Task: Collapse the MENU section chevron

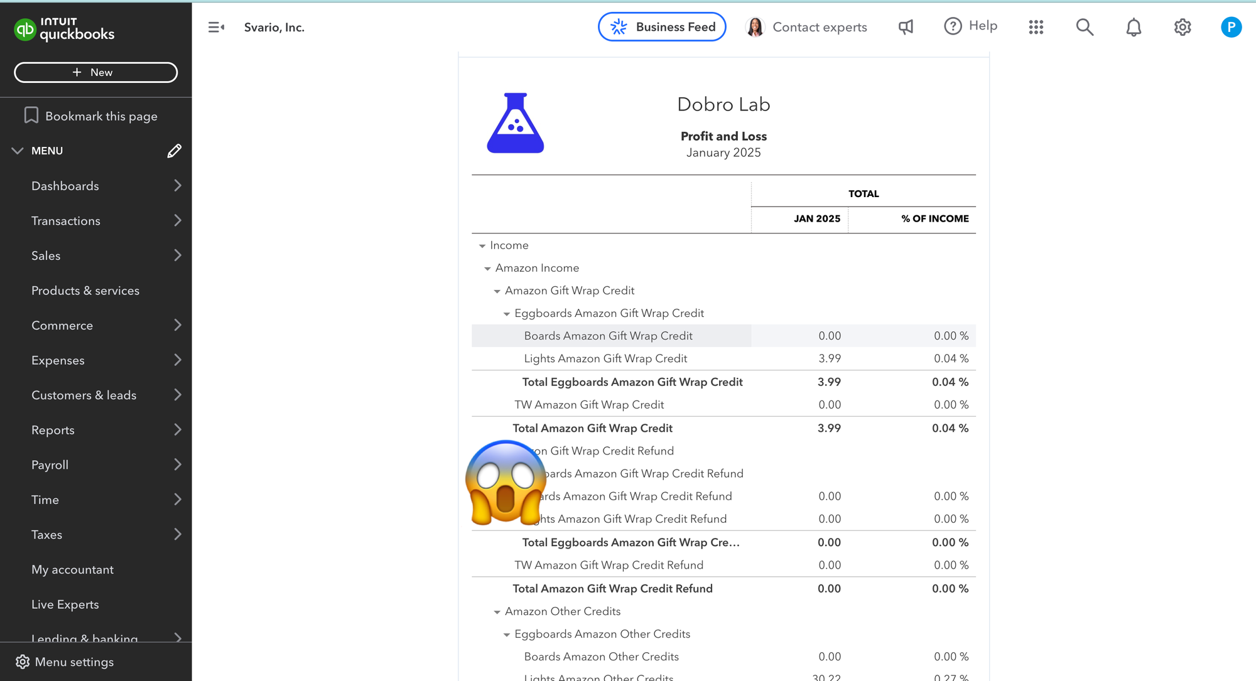Action: (x=18, y=151)
